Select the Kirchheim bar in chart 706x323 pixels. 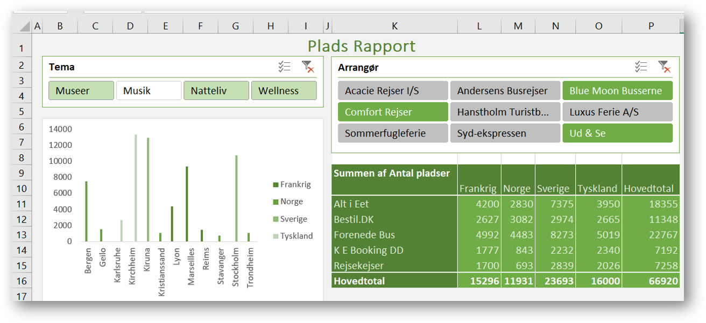click(136, 188)
